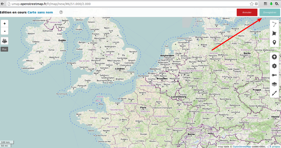Open the help question mark icon
Viewport: 281px width, 148px height.
[x=61, y=12]
